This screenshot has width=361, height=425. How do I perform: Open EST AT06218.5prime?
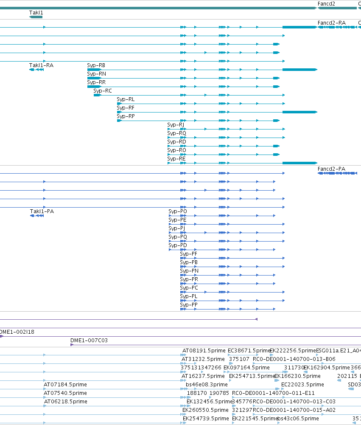tap(65, 402)
